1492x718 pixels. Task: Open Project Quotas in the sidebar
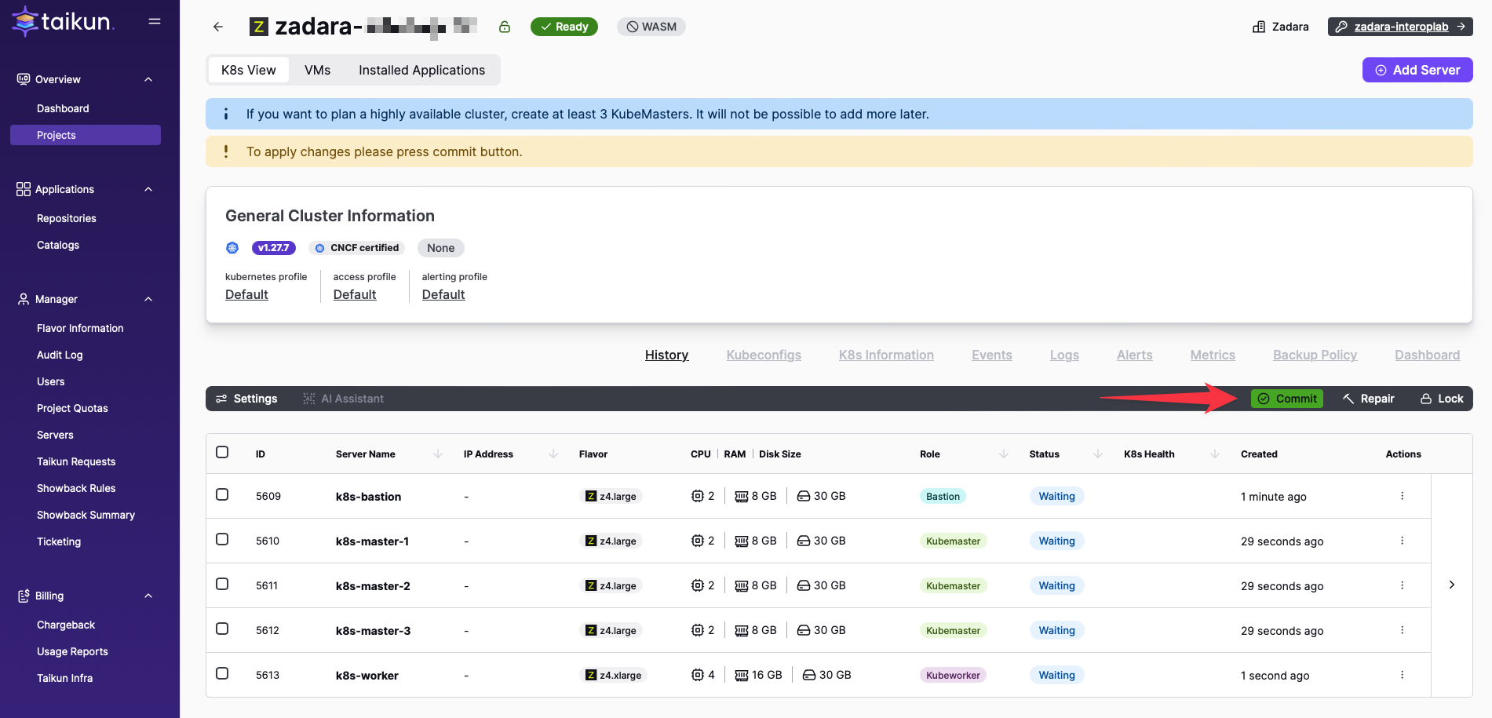click(72, 408)
